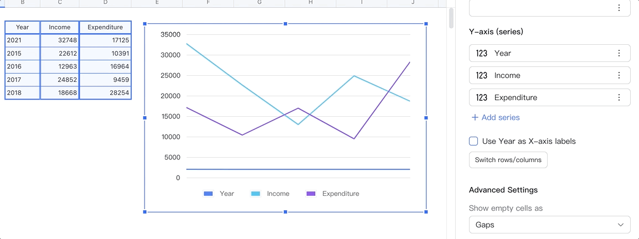Click the number type icon beside Income series
The width and height of the screenshot is (639, 239).
tap(482, 75)
